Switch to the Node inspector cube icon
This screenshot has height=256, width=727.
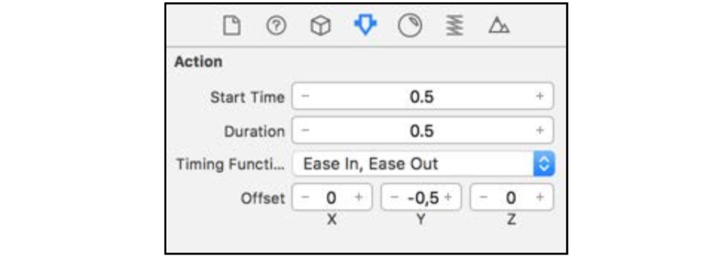pyautogui.click(x=320, y=26)
